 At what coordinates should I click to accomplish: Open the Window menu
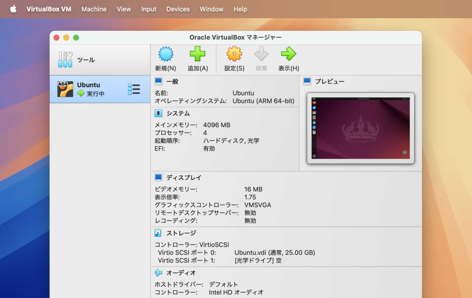click(x=212, y=9)
